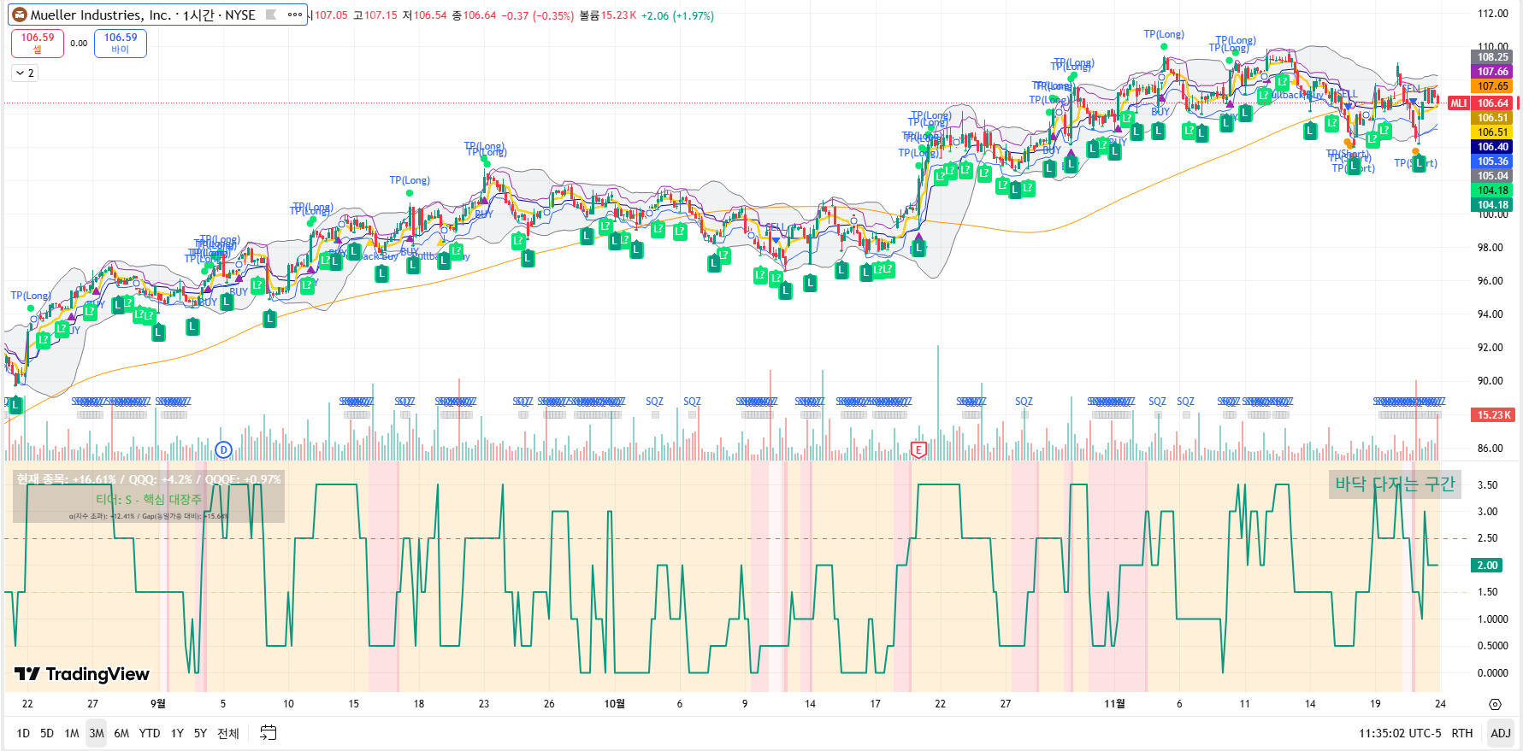Open the timezone menu showing UTC-5

[1400, 733]
